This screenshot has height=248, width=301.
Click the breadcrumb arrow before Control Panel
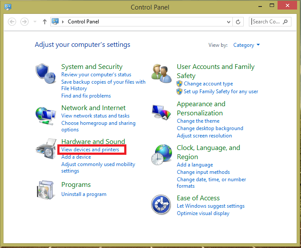[x=63, y=22]
